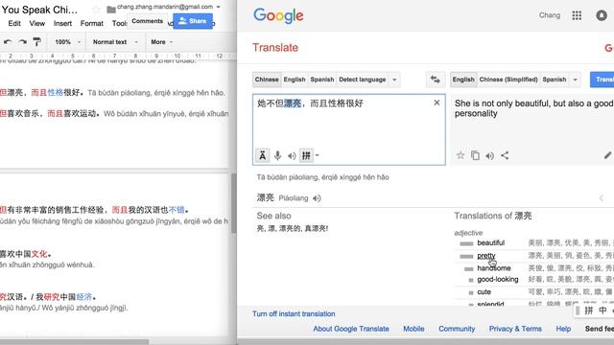Viewport: 614px width, 345px height.
Task: Select 中 in the input method bar
Action: click(x=602, y=310)
